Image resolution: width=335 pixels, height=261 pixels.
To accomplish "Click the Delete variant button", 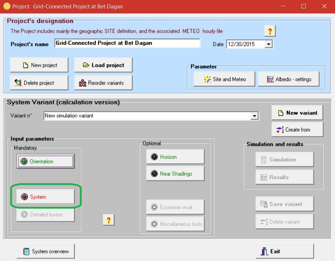I will point(285,222).
